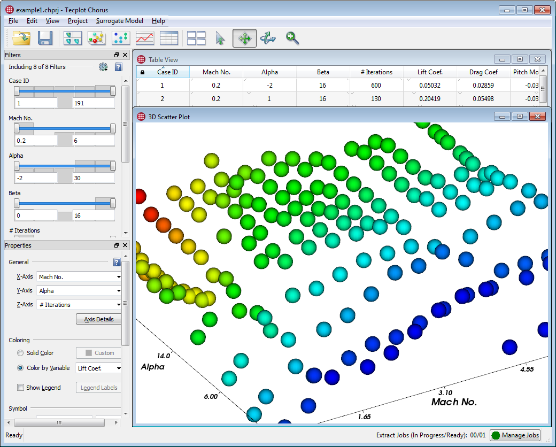This screenshot has height=447, width=556.
Task: Click Beta maximum field 16
Action: click(x=93, y=215)
